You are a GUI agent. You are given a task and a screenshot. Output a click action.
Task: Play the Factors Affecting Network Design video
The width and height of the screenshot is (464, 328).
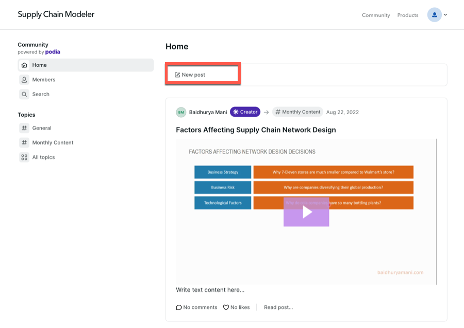point(306,212)
